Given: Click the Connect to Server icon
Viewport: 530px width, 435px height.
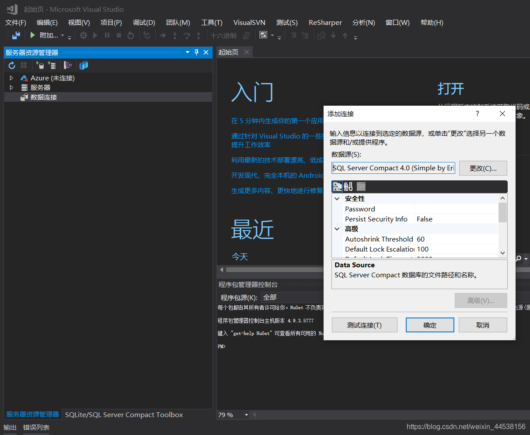Looking at the screenshot, I should (52, 65).
